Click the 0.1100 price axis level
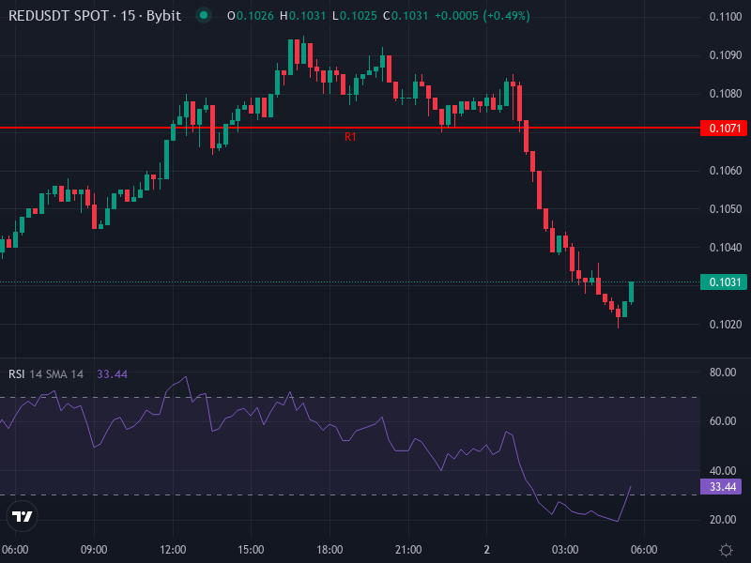 point(724,17)
